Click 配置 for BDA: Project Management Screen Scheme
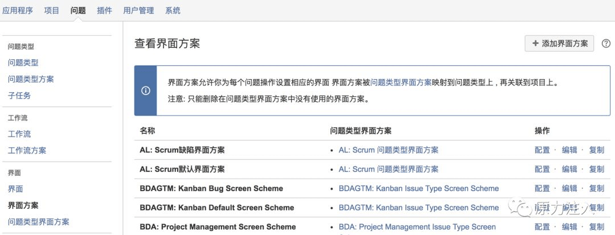 [x=542, y=227]
